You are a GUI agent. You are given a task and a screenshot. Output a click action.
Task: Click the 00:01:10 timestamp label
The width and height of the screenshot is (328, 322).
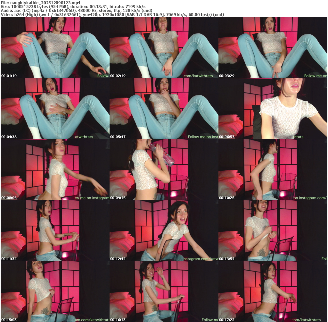point(9,76)
